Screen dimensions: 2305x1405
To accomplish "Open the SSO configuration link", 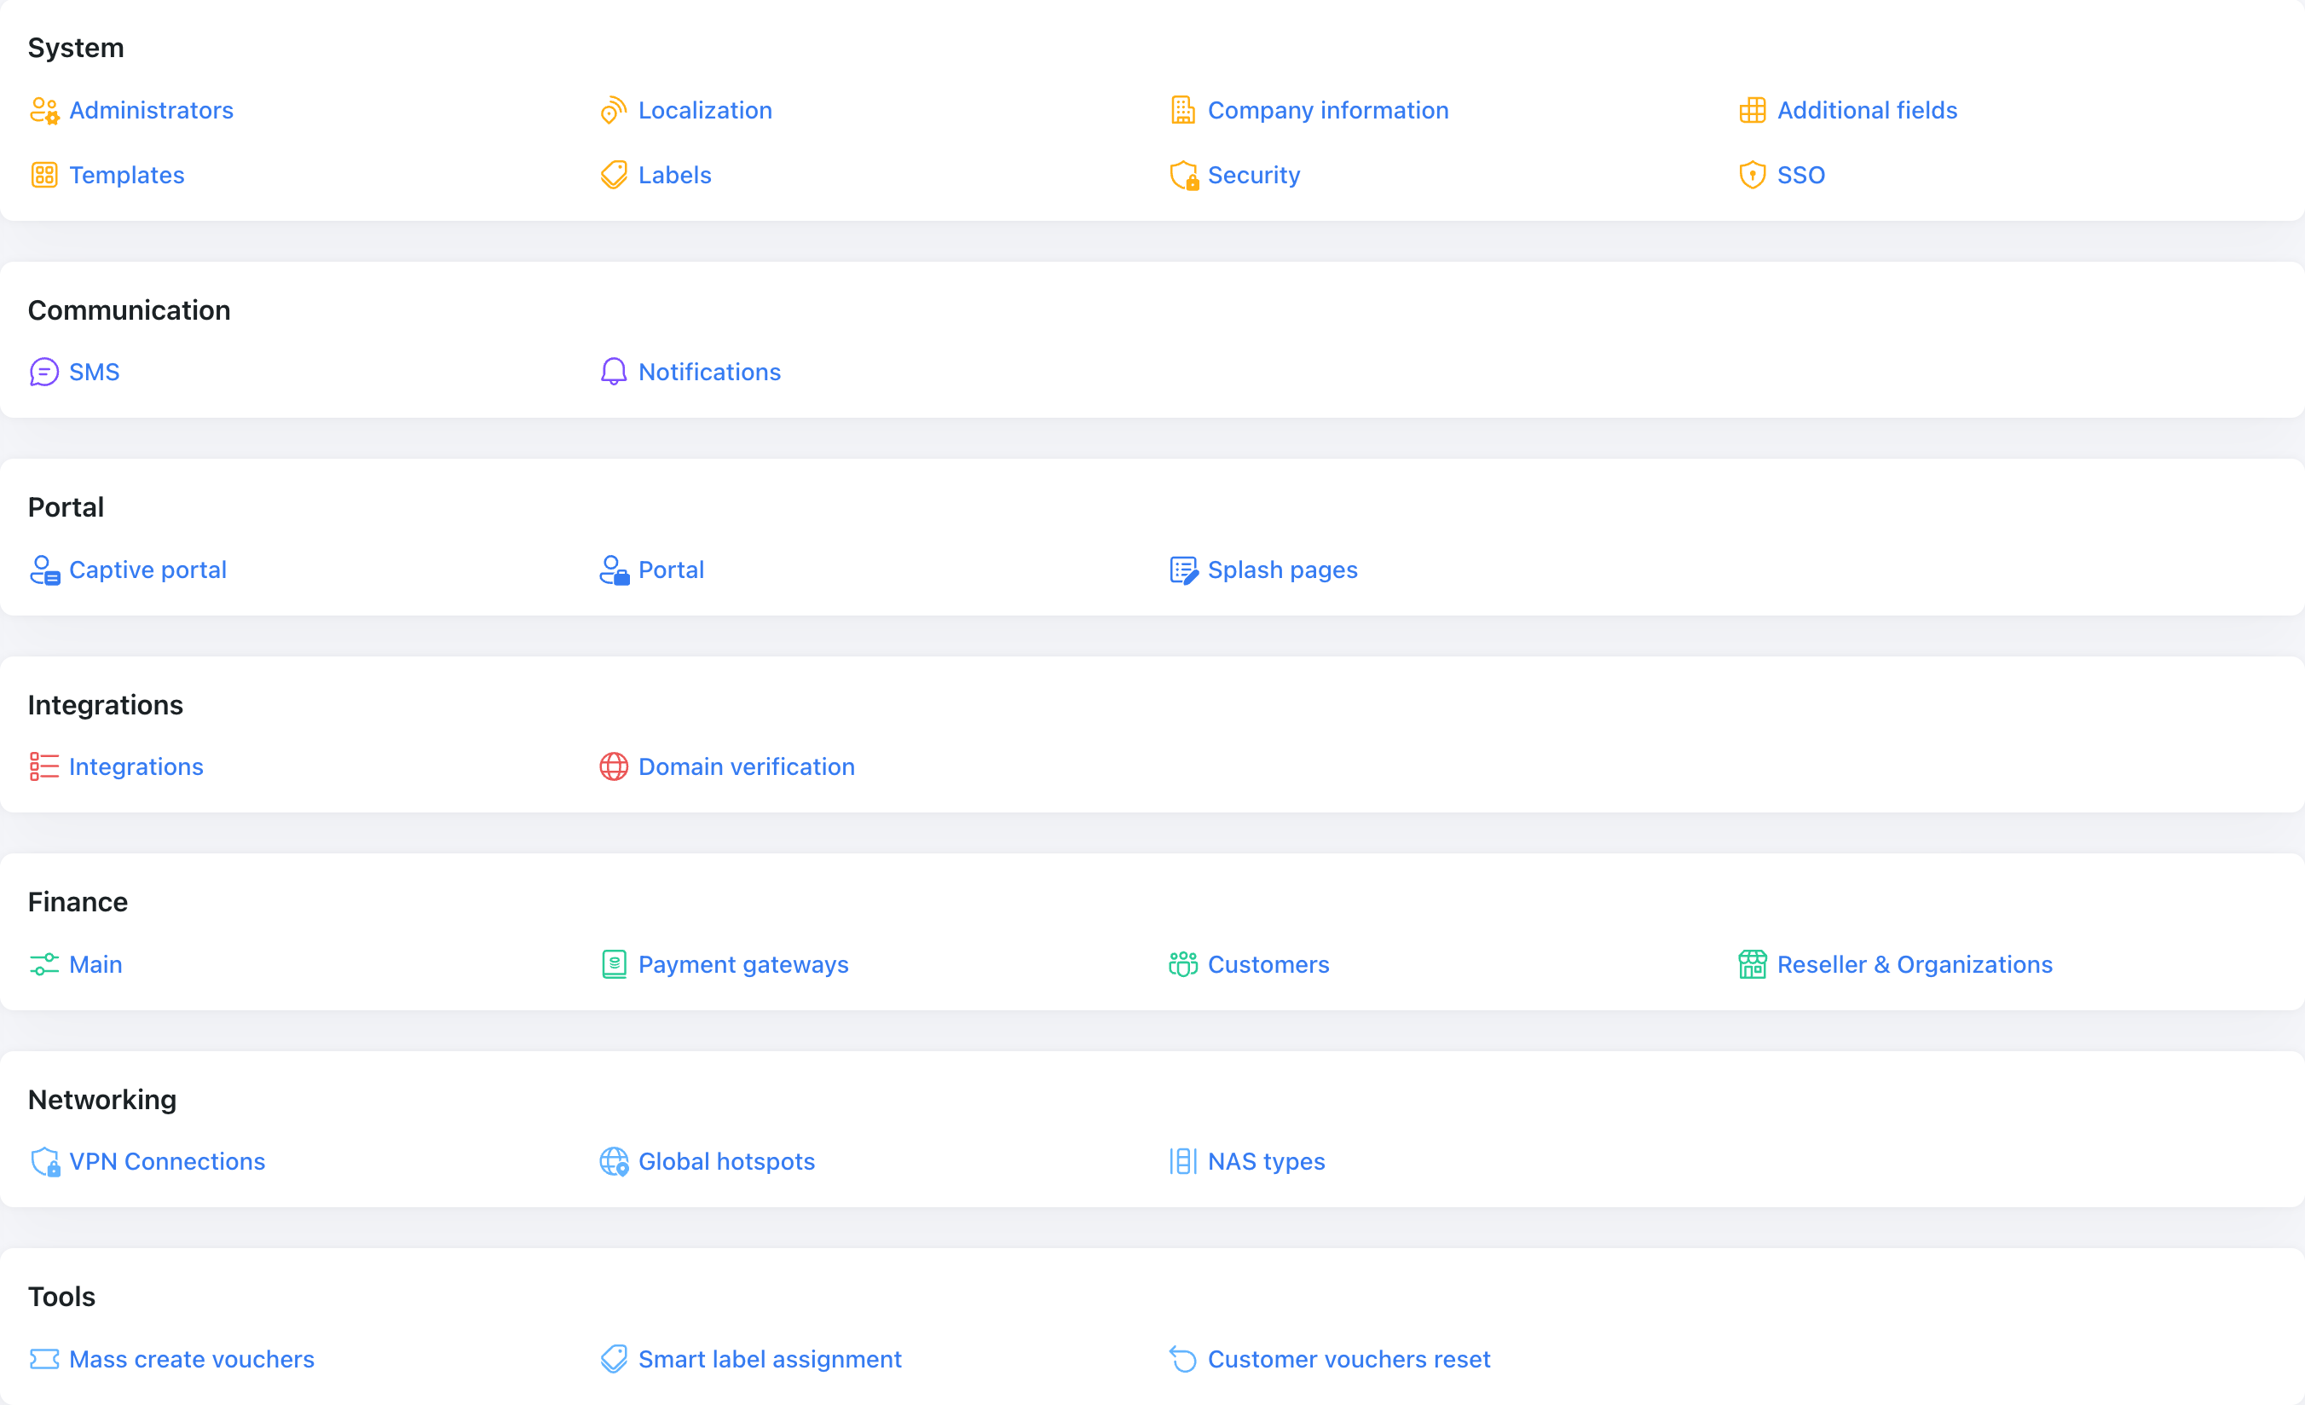I will tap(1800, 175).
